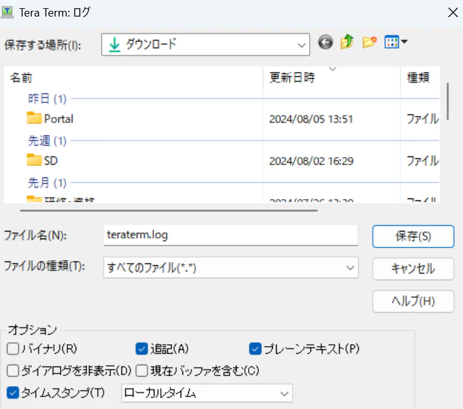
Task: Open the view menu icon
Action: click(396, 42)
